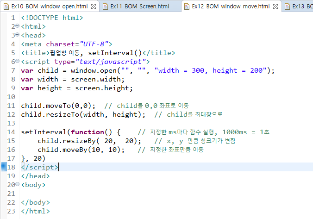Switch to Ex10_BOM_window_open.html tab
This screenshot has height=219, width=313.
tap(50, 6)
